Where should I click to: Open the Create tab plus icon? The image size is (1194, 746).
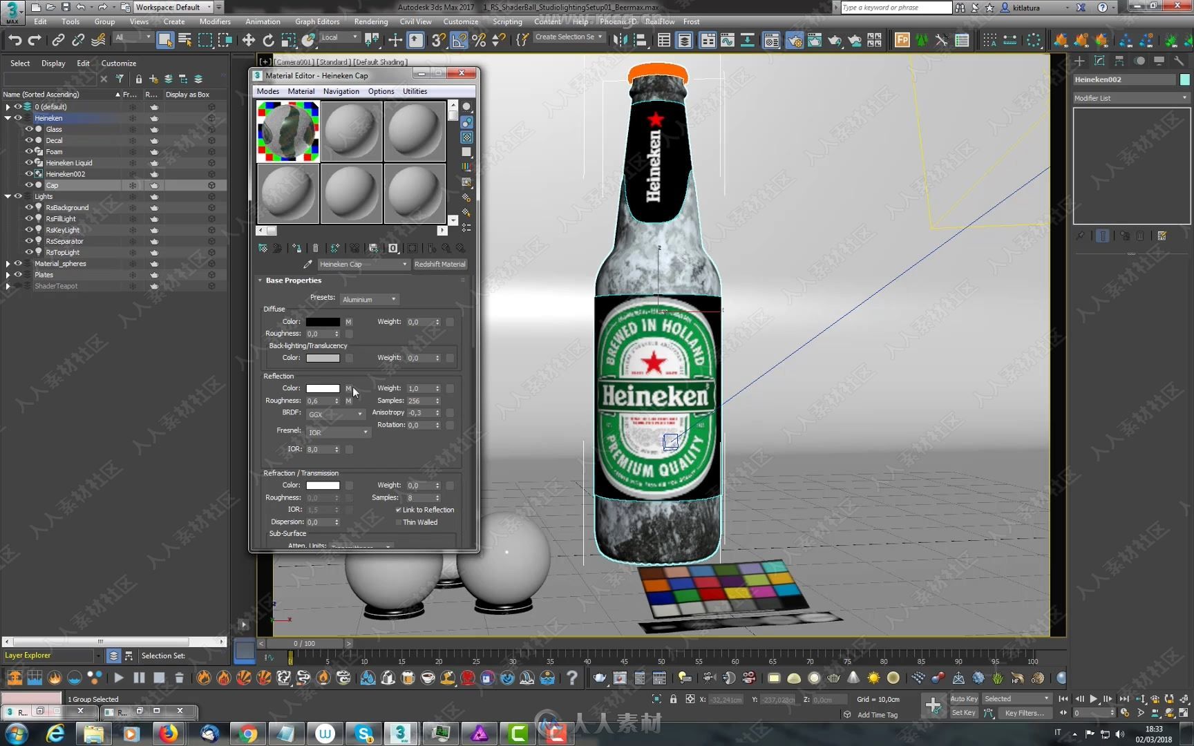(x=1079, y=61)
